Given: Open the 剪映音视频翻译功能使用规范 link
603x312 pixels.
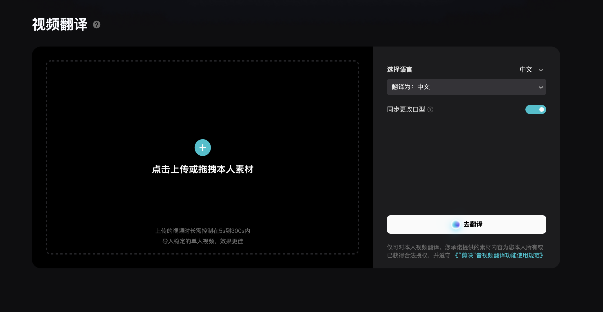Looking at the screenshot, I should point(498,255).
